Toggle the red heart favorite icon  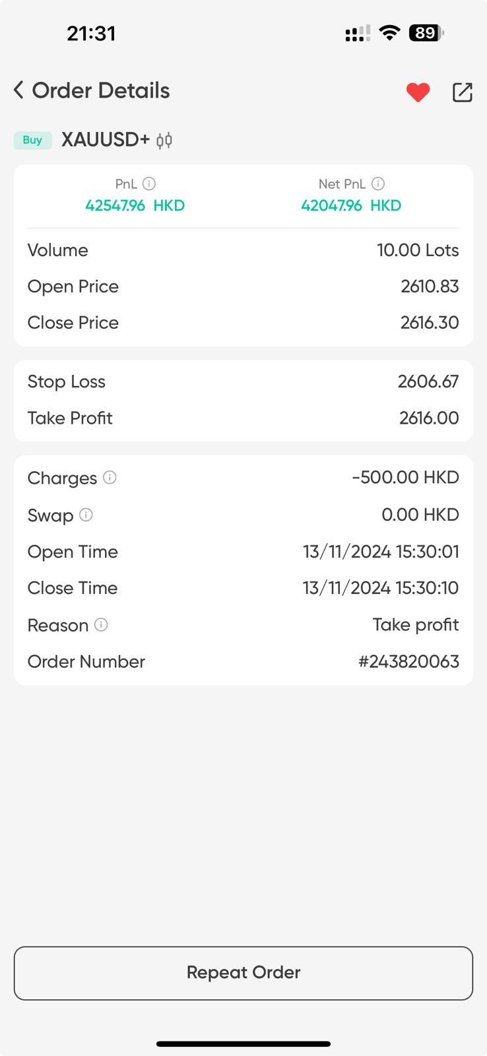418,92
